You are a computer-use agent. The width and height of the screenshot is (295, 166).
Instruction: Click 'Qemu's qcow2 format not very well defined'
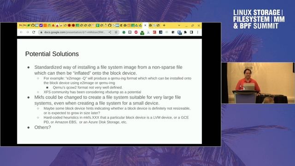coord(88,88)
